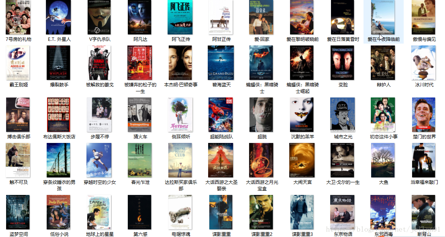Select the 阿凡达 Avatar poster
The height and width of the screenshot is (237, 445).
140,17
